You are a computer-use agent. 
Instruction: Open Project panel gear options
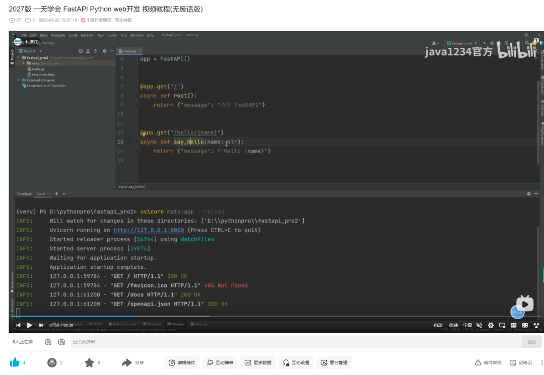(x=104, y=51)
